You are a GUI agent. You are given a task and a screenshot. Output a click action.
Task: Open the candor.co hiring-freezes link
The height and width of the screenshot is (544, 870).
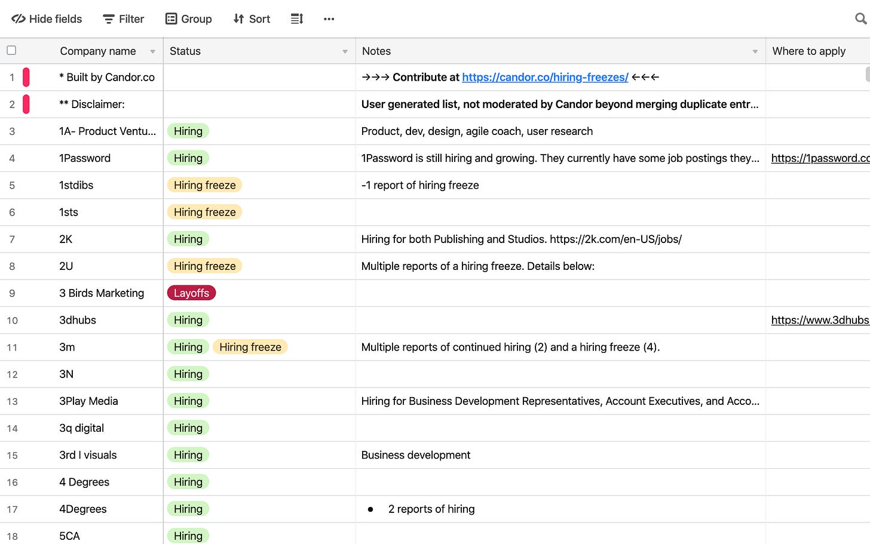(x=545, y=77)
